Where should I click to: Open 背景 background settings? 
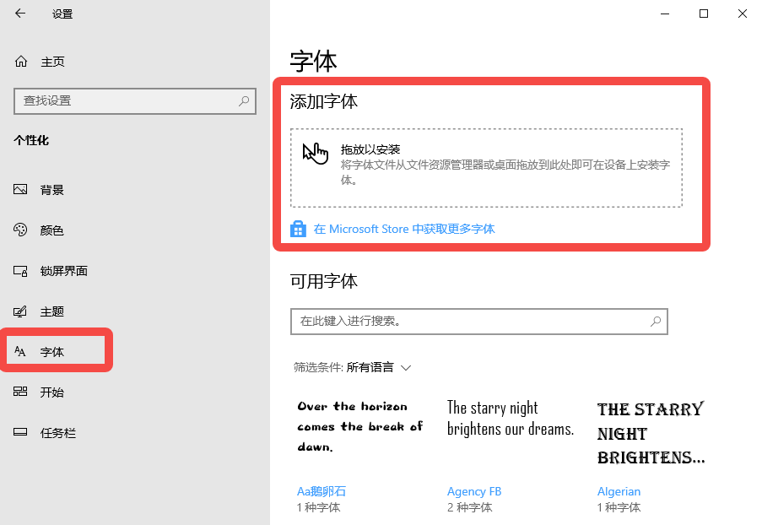click(x=51, y=190)
